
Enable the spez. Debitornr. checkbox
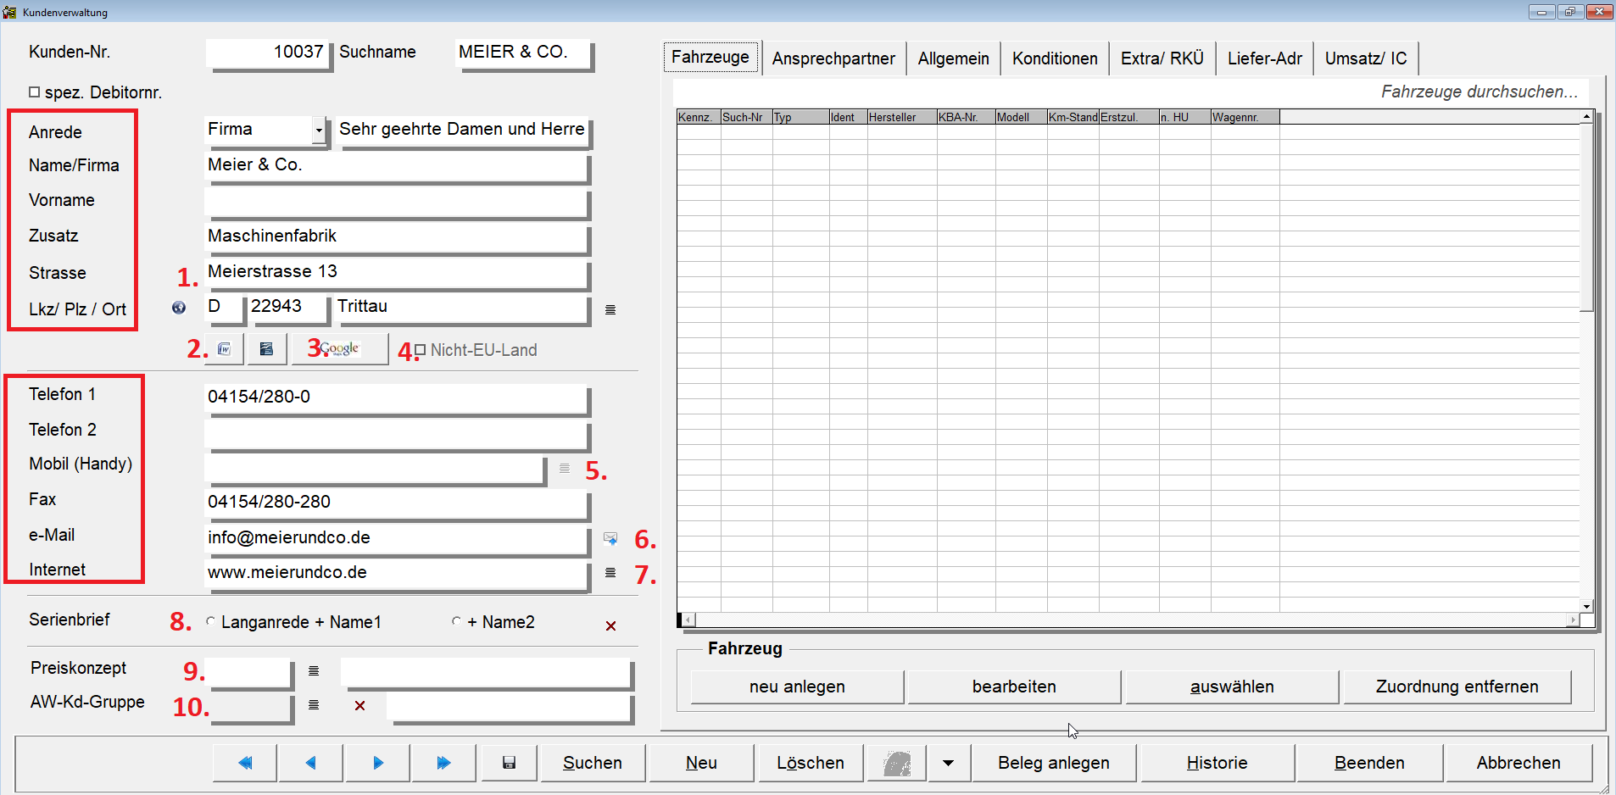[x=35, y=92]
